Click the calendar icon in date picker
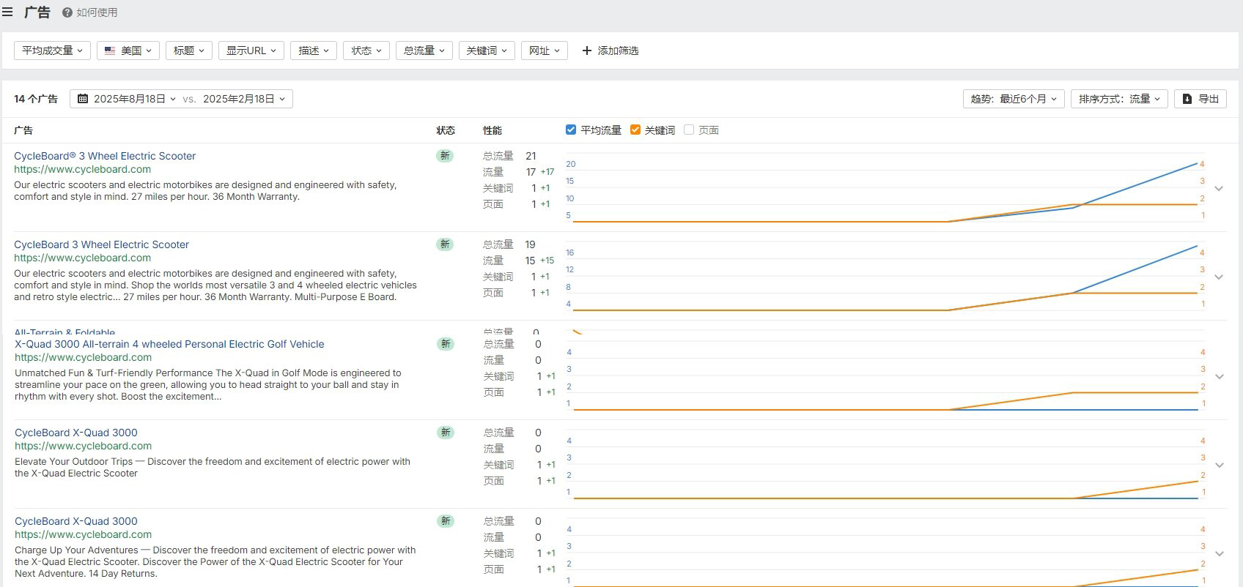 83,99
